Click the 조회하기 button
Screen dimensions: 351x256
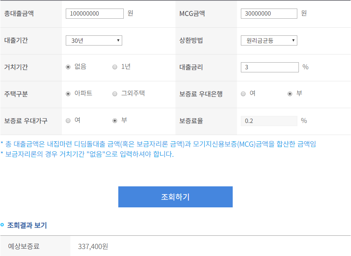click(175, 197)
